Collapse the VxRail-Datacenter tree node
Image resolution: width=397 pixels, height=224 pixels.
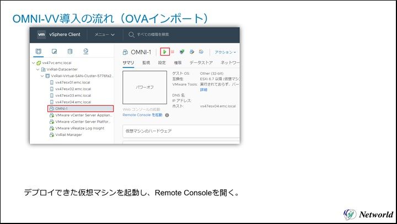38,69
